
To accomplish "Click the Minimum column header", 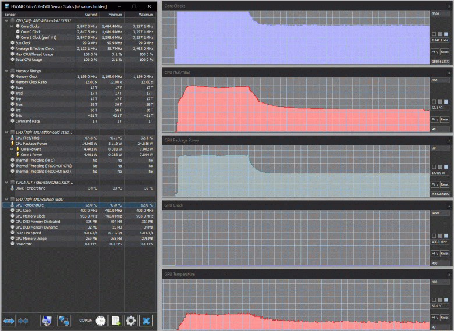I will point(112,15).
